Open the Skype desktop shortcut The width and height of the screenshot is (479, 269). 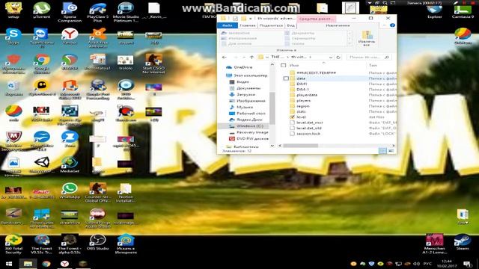(13, 37)
